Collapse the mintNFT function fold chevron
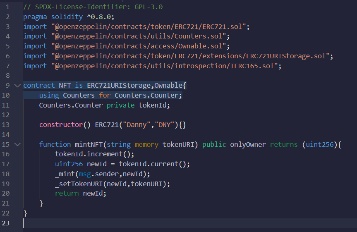357x232 pixels. (17, 144)
